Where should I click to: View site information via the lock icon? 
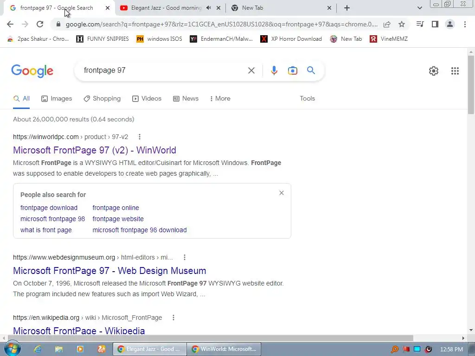point(58,24)
